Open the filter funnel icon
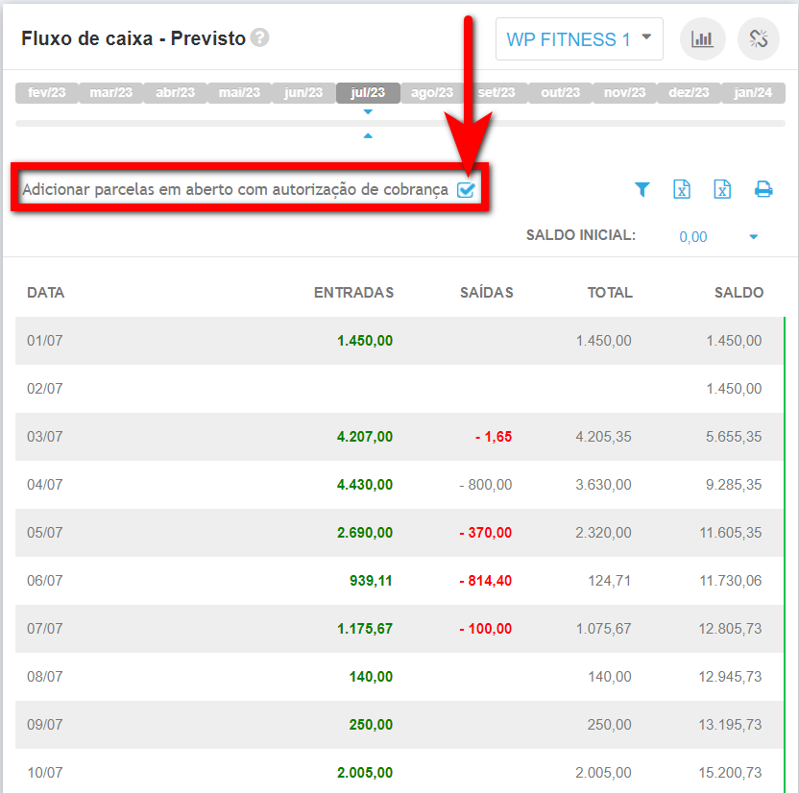This screenshot has width=799, height=793. [x=642, y=189]
